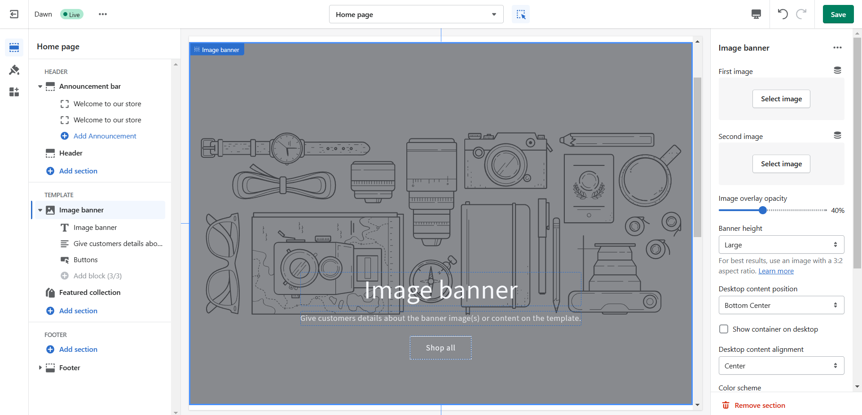The height and width of the screenshot is (415, 862).
Task: Connect dynamic source for First image
Action: (x=837, y=70)
